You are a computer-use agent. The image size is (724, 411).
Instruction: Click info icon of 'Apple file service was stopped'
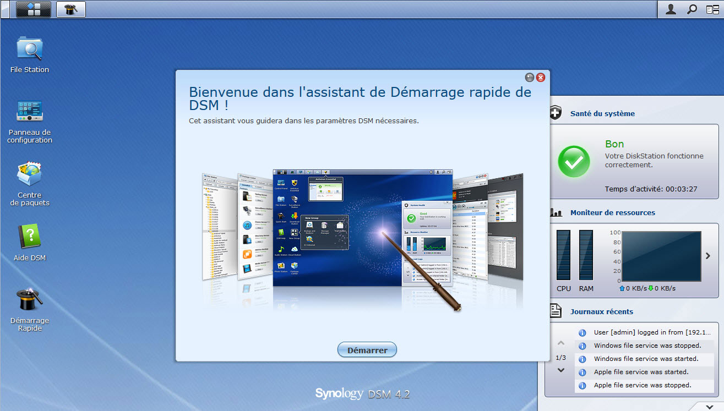582,386
